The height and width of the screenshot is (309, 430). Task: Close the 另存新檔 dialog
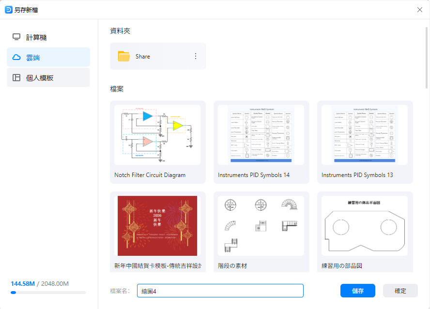(420, 10)
